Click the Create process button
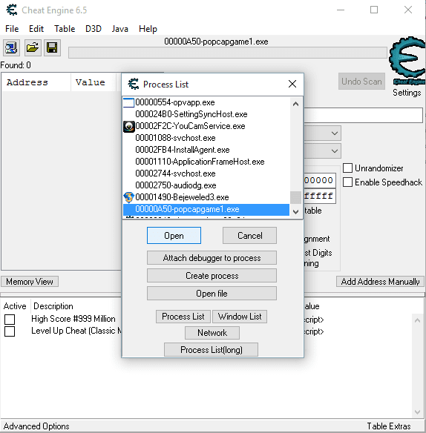 tap(212, 276)
